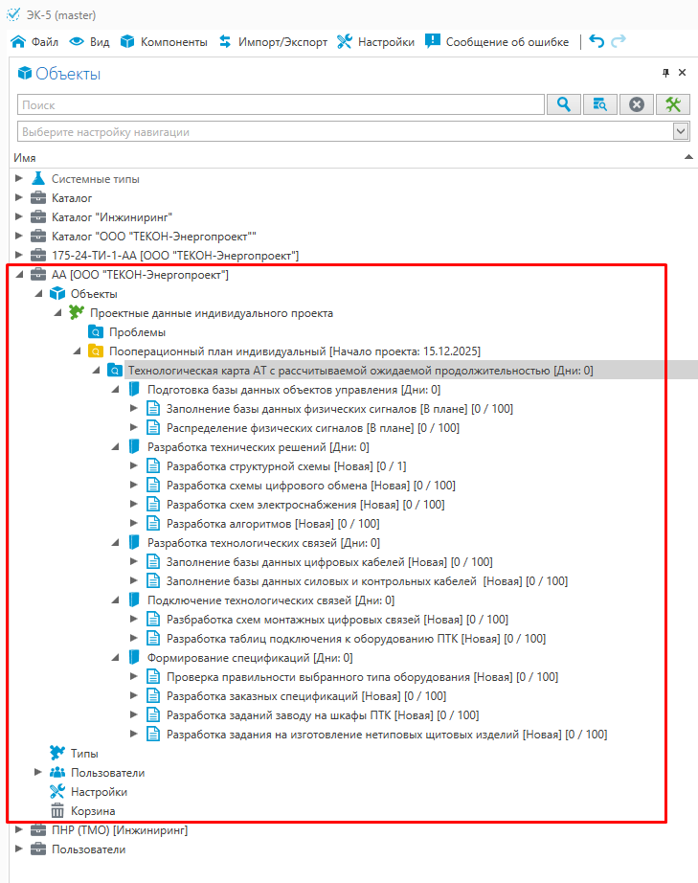
Task: Pin the Объекты panel
Action: 666,73
